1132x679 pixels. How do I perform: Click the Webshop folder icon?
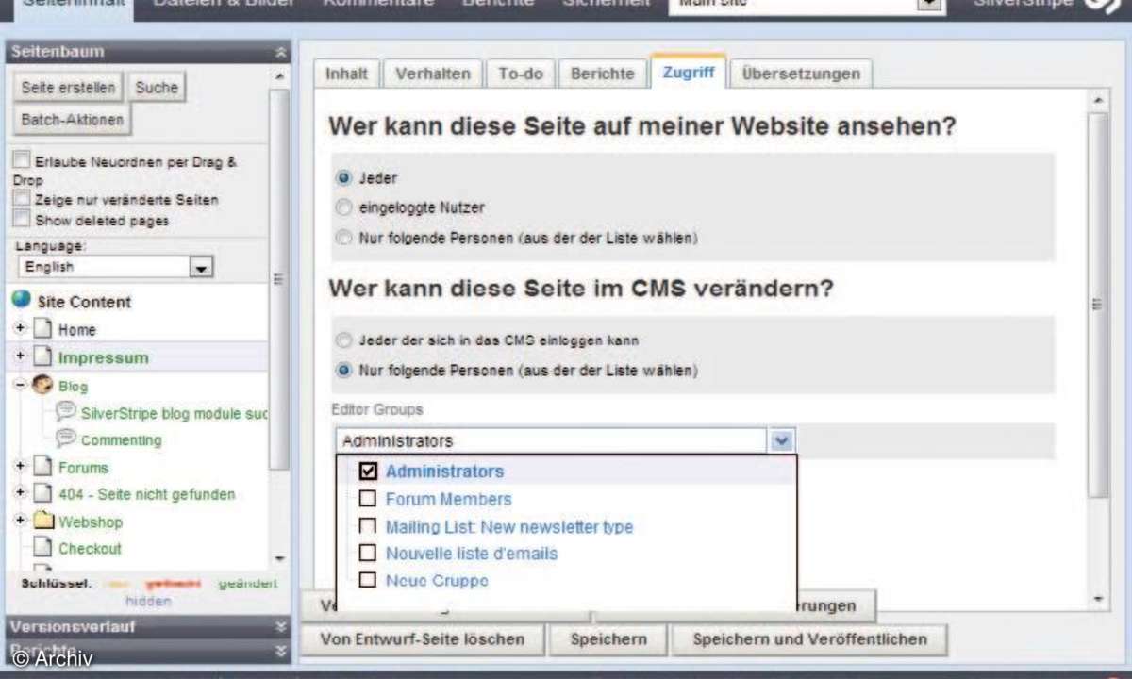(x=44, y=521)
